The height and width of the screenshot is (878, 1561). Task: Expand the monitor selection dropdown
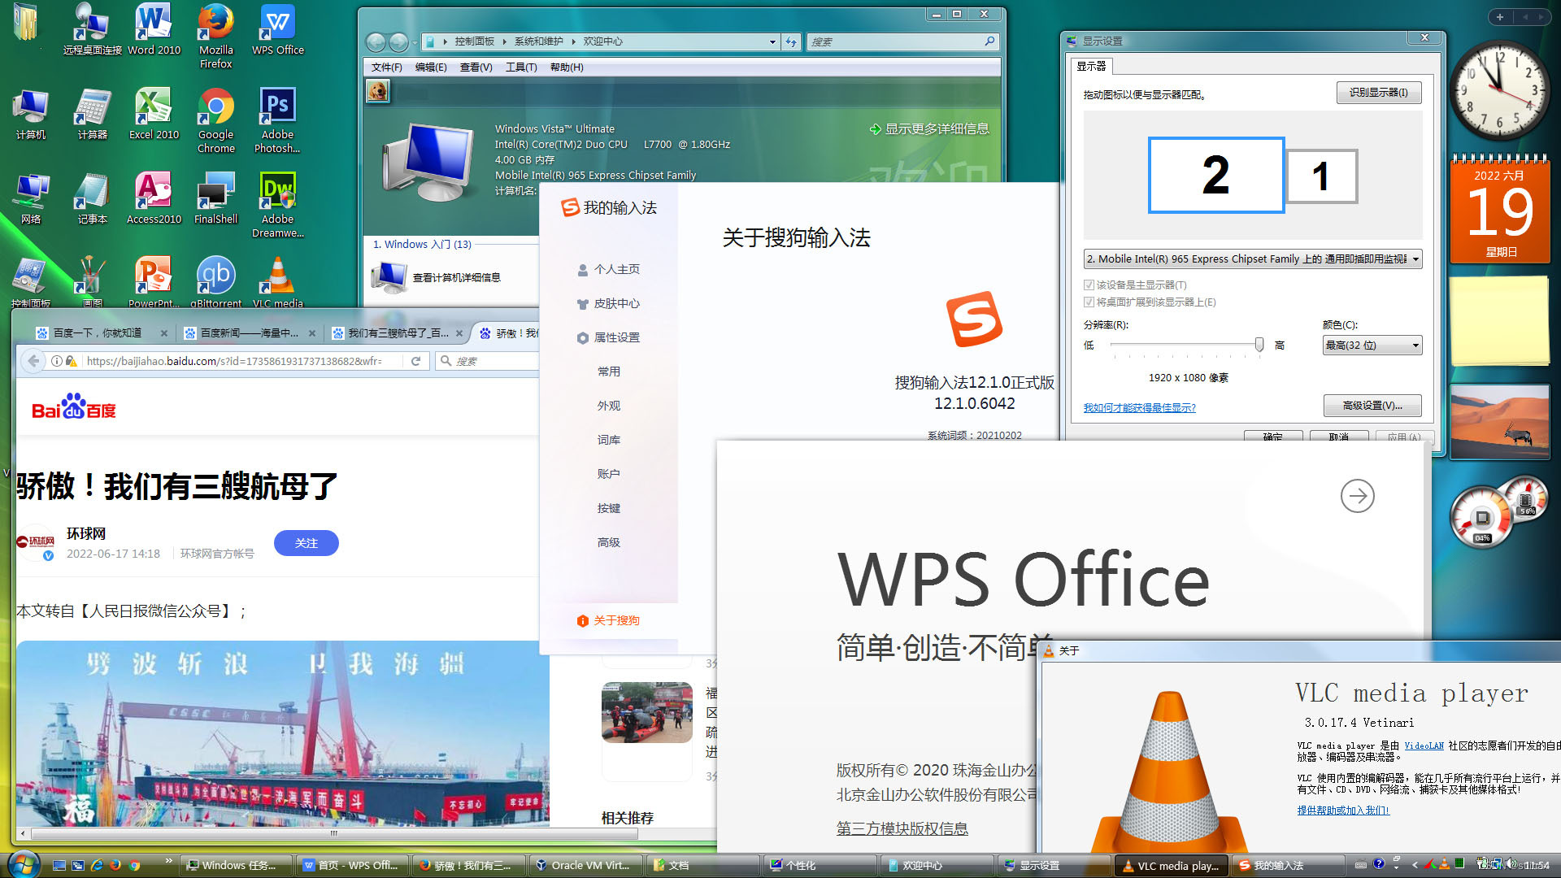click(x=1415, y=259)
